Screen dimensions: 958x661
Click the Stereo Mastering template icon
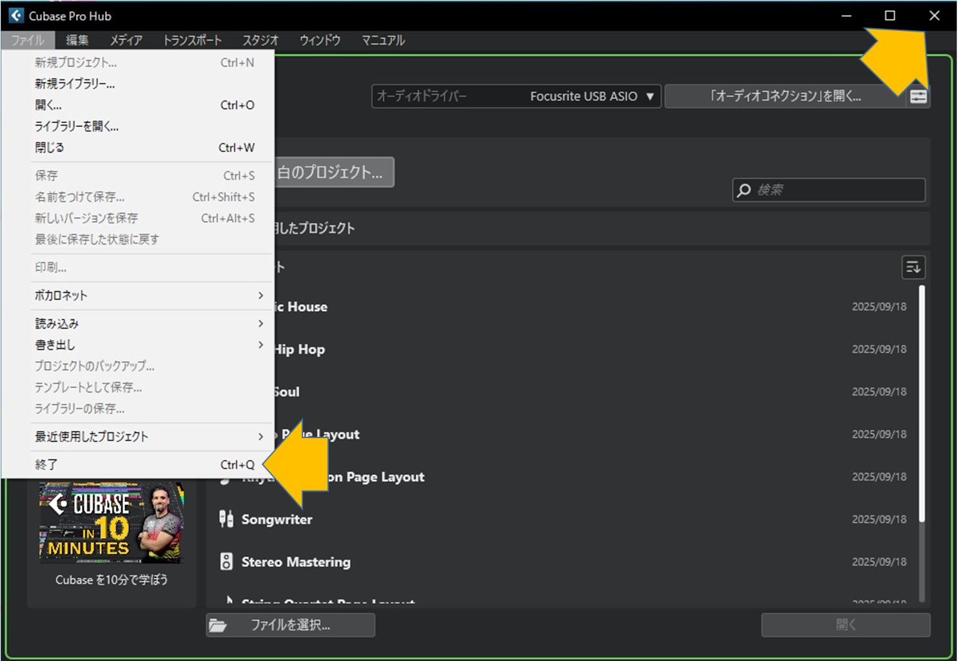226,562
